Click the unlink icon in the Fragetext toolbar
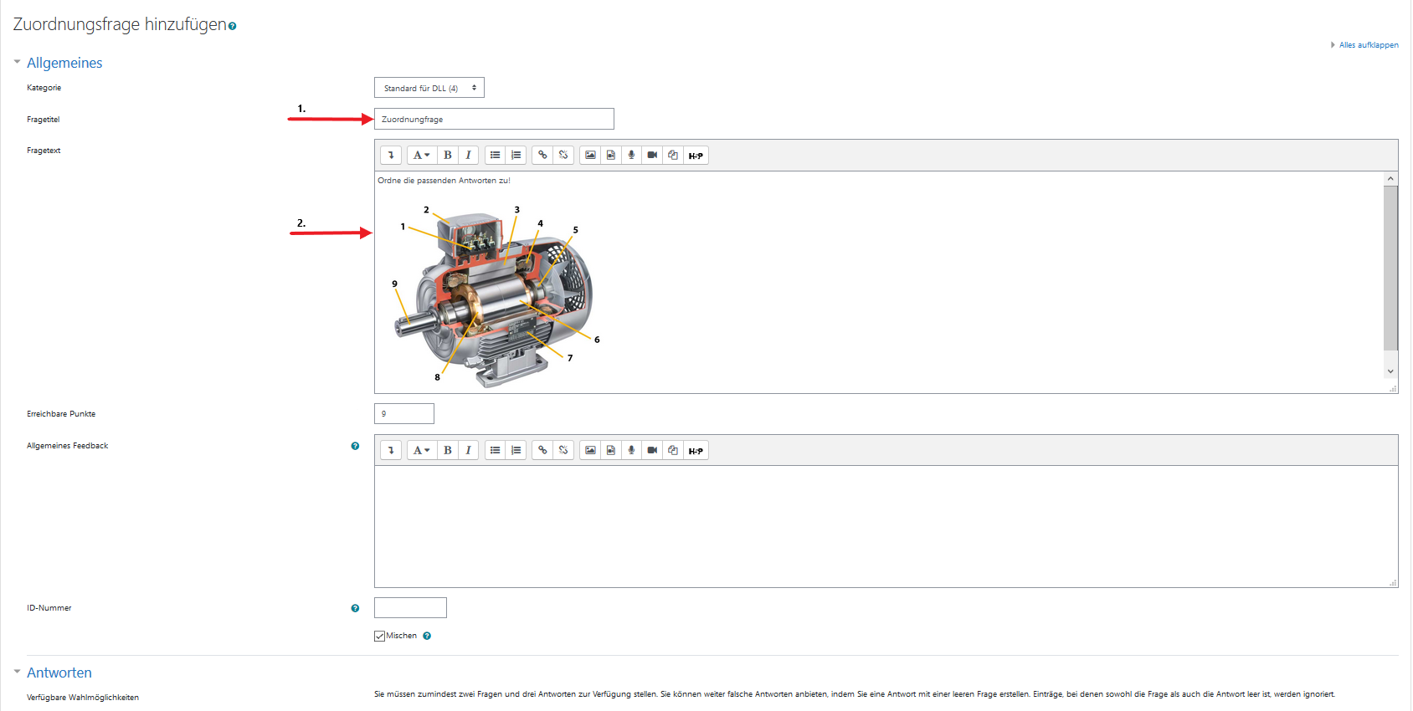 [x=563, y=156]
